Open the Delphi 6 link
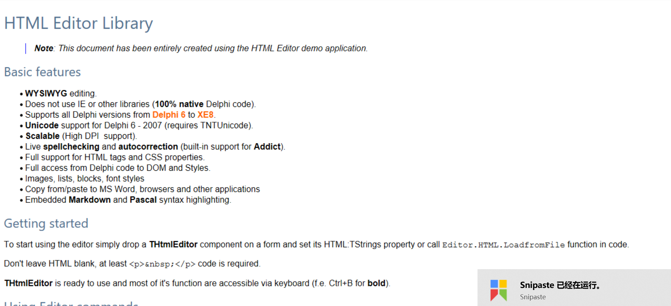 pos(169,114)
